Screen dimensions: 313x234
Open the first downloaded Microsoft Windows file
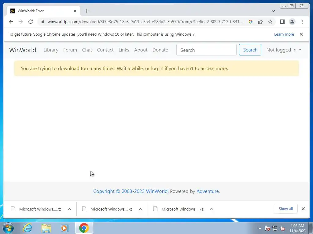pyautogui.click(x=36, y=209)
